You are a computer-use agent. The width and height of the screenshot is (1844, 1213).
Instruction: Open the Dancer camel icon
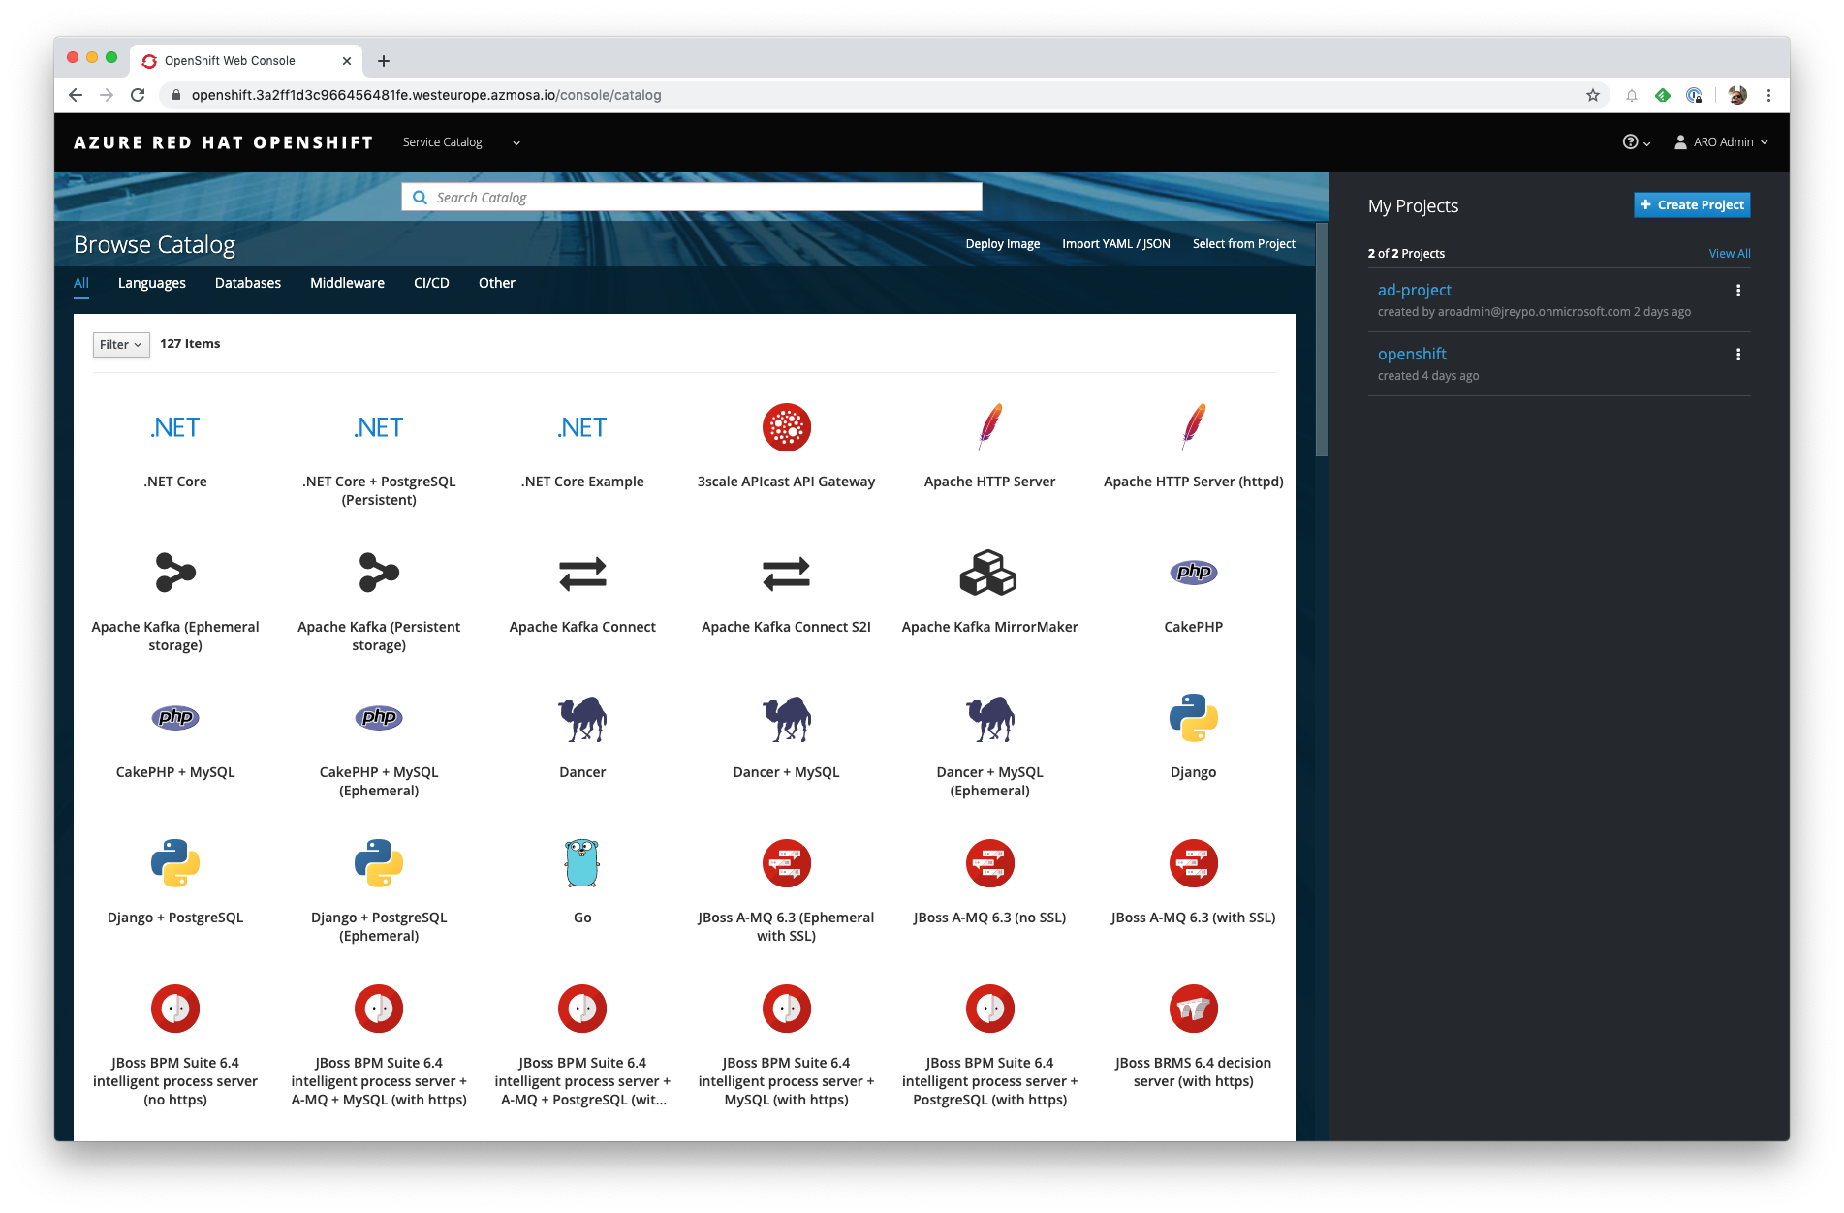(581, 718)
